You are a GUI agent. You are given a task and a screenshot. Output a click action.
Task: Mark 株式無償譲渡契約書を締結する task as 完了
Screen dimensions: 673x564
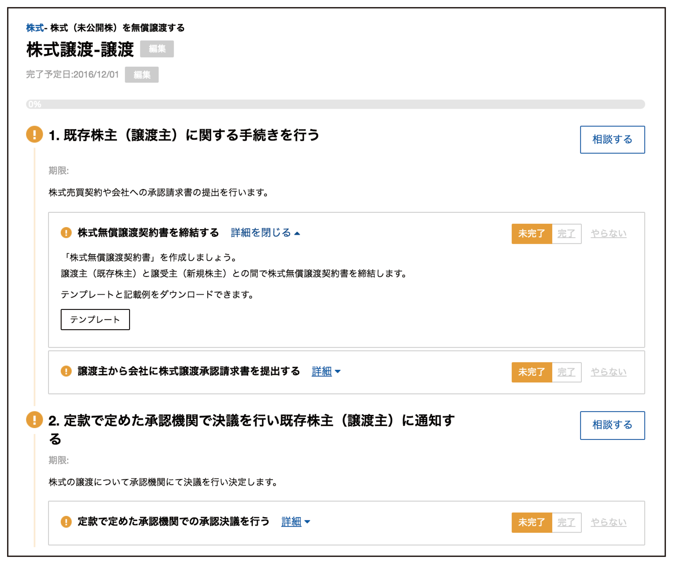click(566, 234)
